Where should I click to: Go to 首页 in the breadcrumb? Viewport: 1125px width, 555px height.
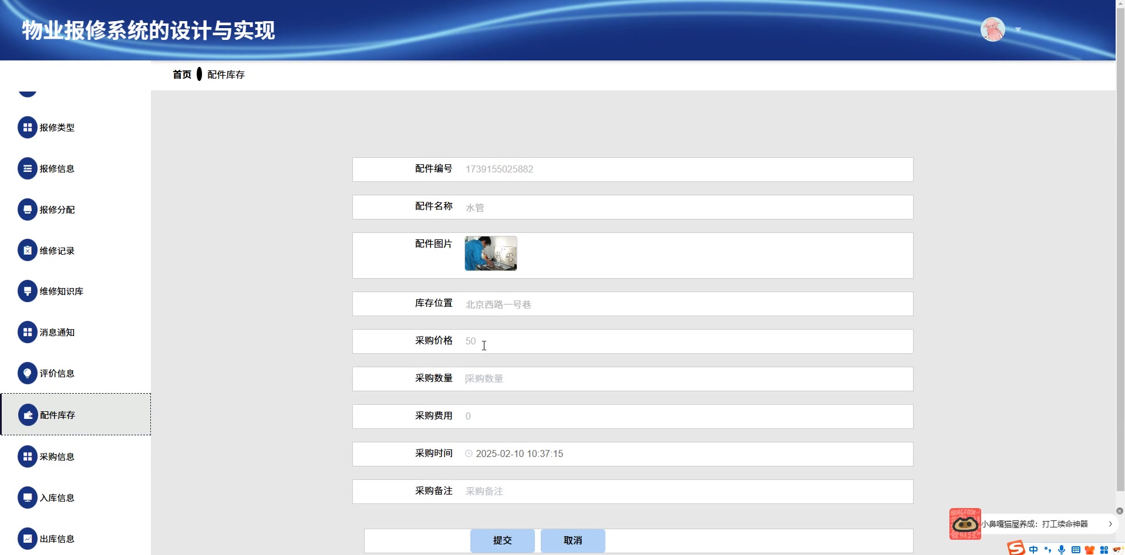coord(182,75)
